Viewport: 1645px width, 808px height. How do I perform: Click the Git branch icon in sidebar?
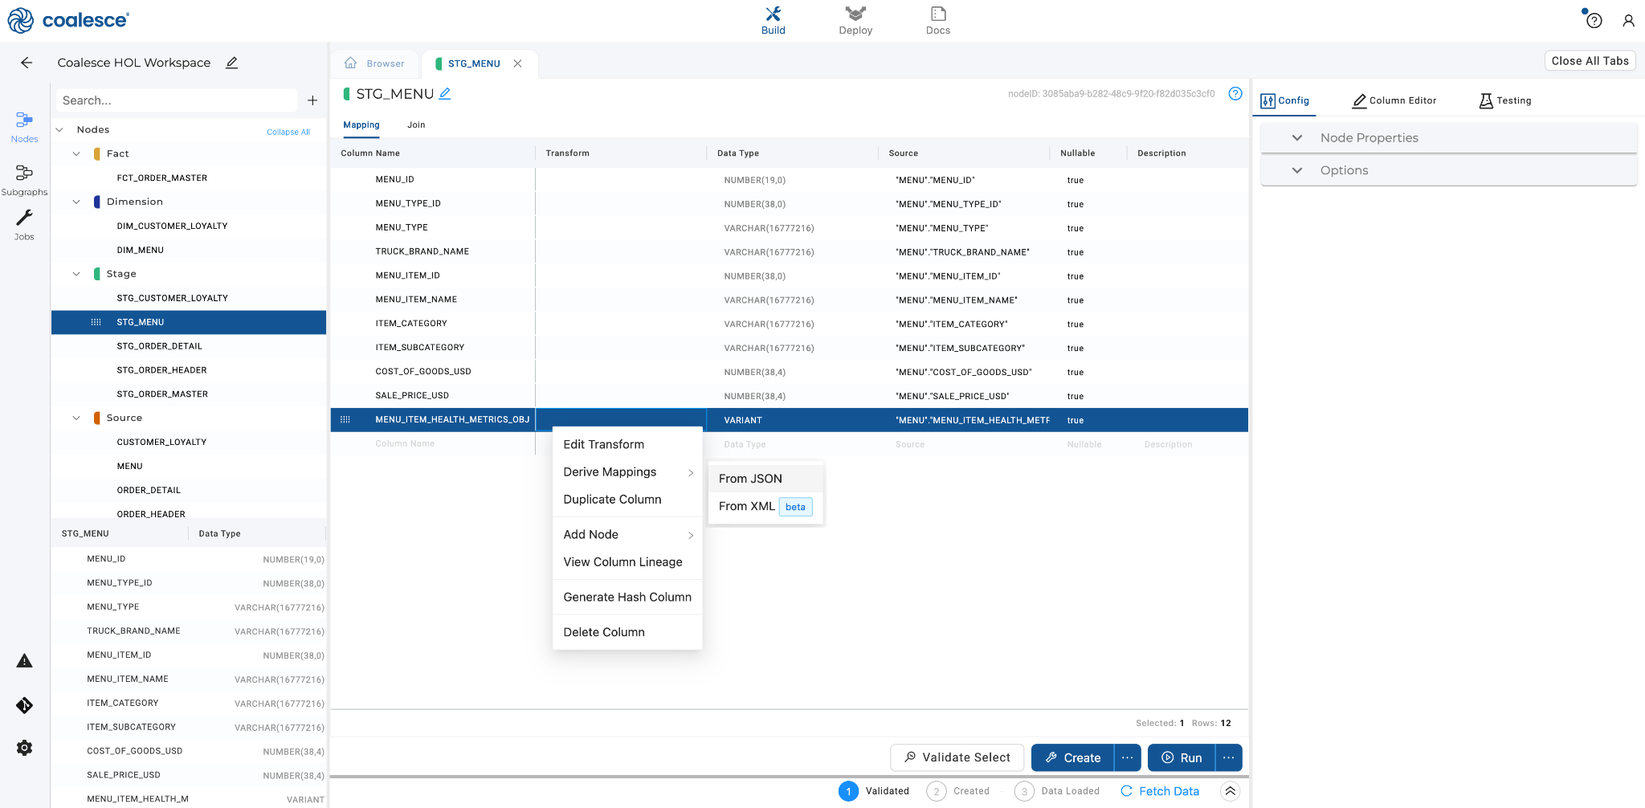24,705
